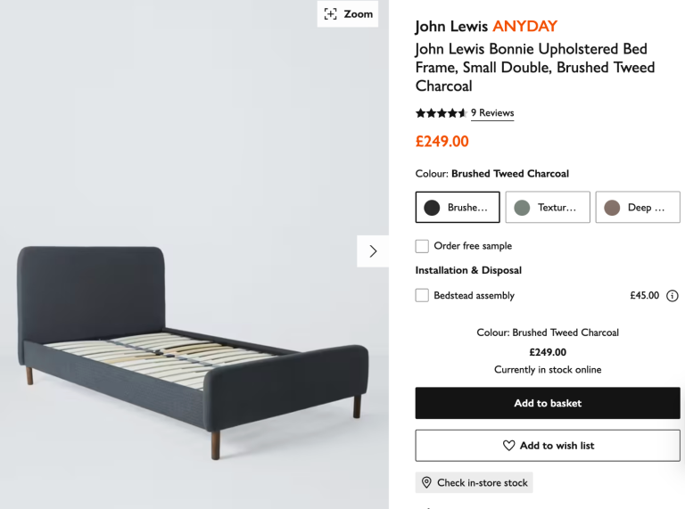
Task: Click the brown colour swatch circle
Action: click(612, 208)
